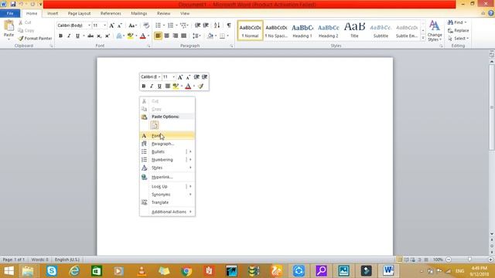Viewport: 495px width, 278px height.
Task: Click Grow Font in the ribbon
Action: coord(111,25)
